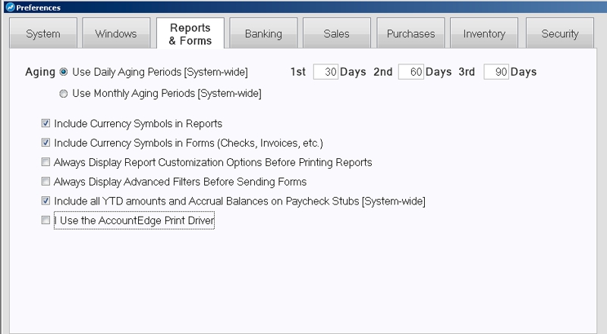Disable YTD amounts on Paycheck Stubs checkbox
Screen dimensions: 607x334
click(x=47, y=201)
